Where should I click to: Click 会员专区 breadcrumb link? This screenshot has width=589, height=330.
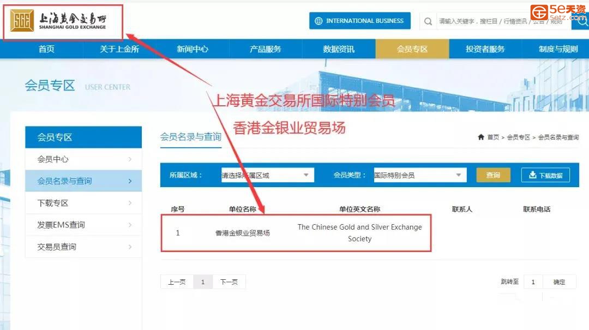point(519,137)
